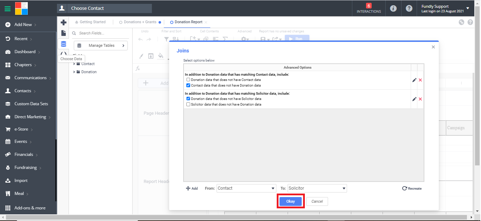This screenshot has width=481, height=221.
Task: Click the Sum sigma icon in Cell Contents
Action: tap(225, 39)
